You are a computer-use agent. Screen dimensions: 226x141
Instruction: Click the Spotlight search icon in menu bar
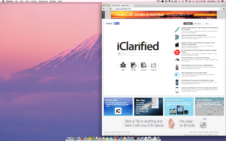coord(218,1)
